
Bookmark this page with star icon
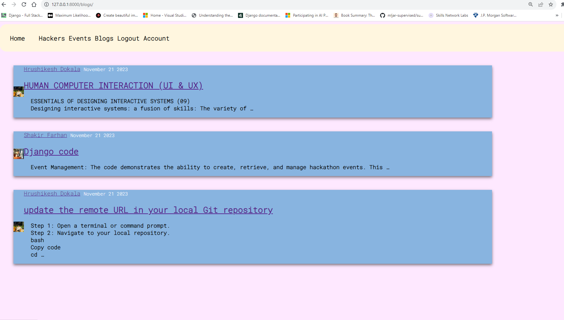click(x=551, y=4)
